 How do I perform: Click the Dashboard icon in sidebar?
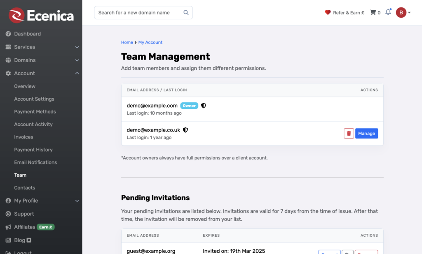pos(8,34)
